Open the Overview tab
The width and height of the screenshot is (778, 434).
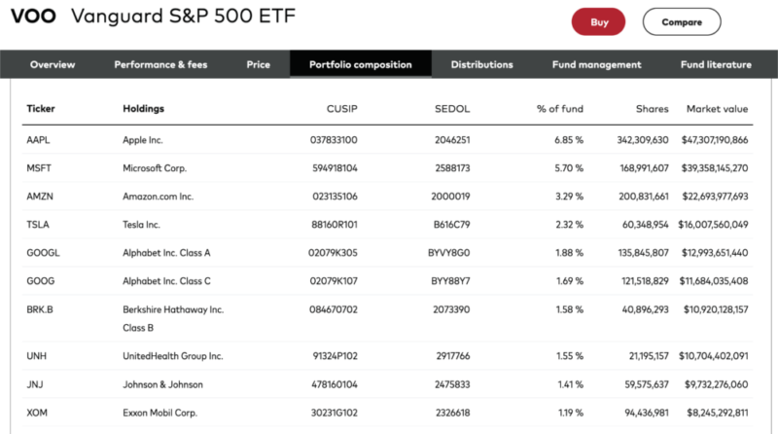(53, 65)
